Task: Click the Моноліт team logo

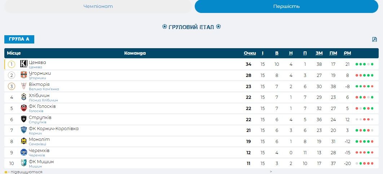Action: pos(24,141)
